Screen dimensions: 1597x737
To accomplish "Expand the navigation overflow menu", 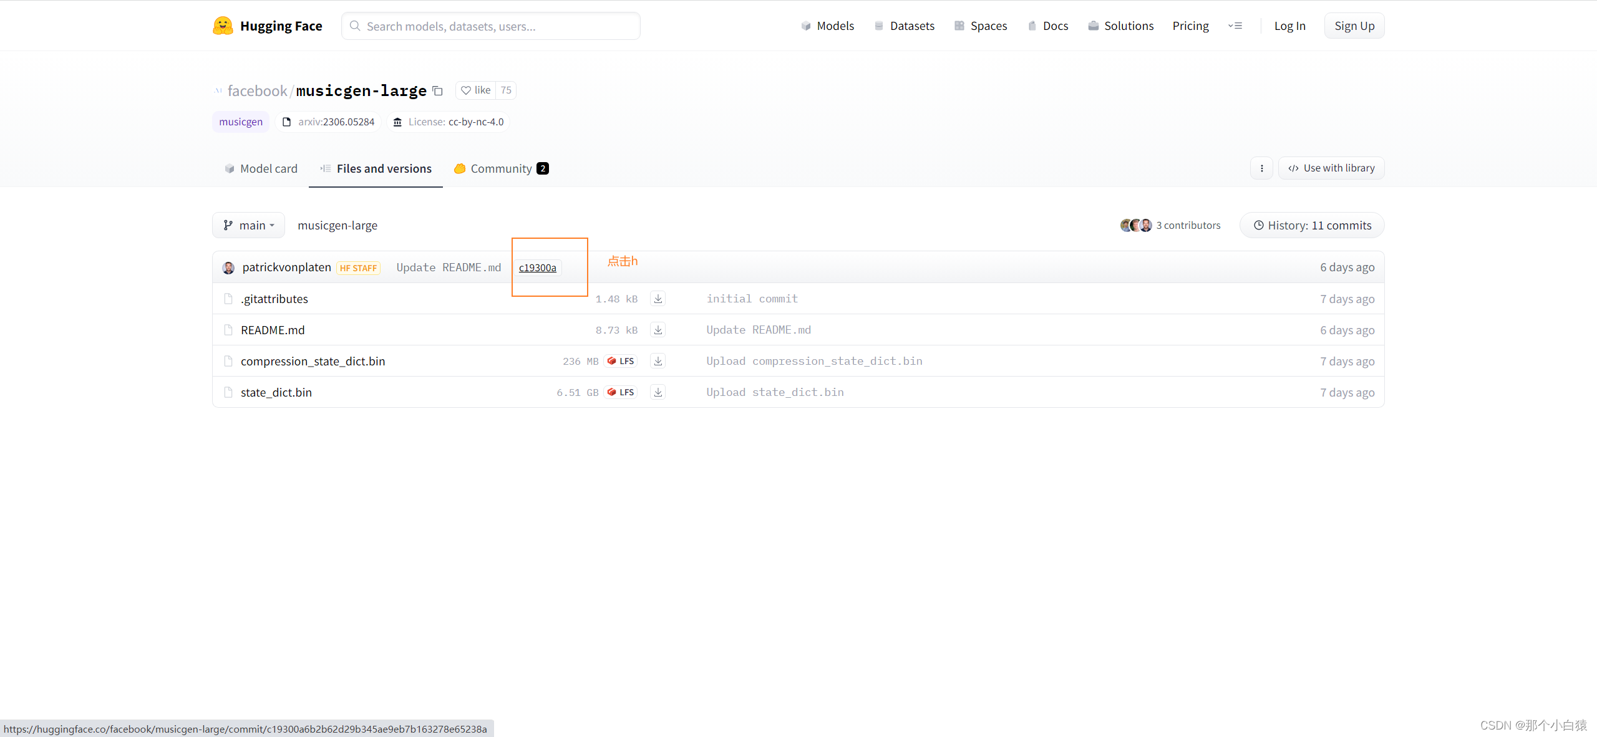I will [1235, 26].
